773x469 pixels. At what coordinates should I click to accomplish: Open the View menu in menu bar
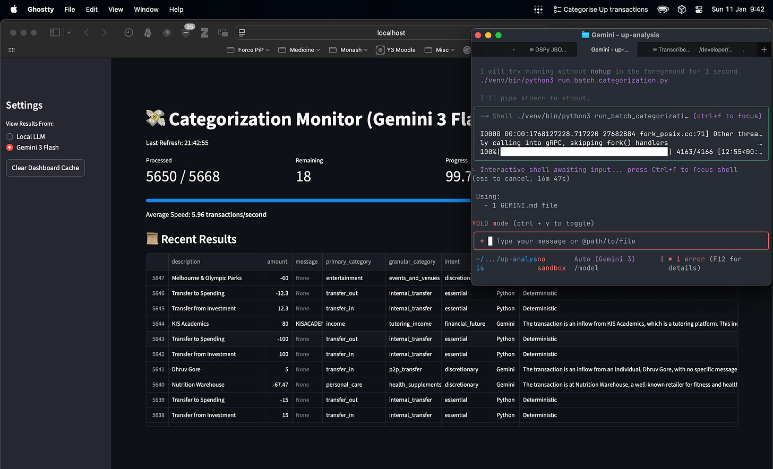click(x=116, y=10)
